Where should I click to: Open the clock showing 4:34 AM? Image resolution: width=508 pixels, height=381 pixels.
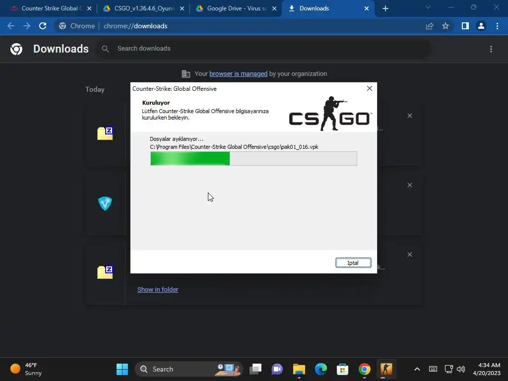(x=487, y=369)
